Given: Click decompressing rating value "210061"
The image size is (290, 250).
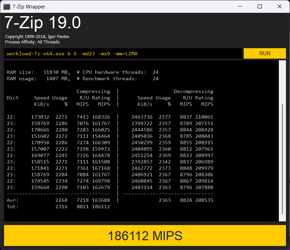Looking at the screenshot, I should coord(204,117).
